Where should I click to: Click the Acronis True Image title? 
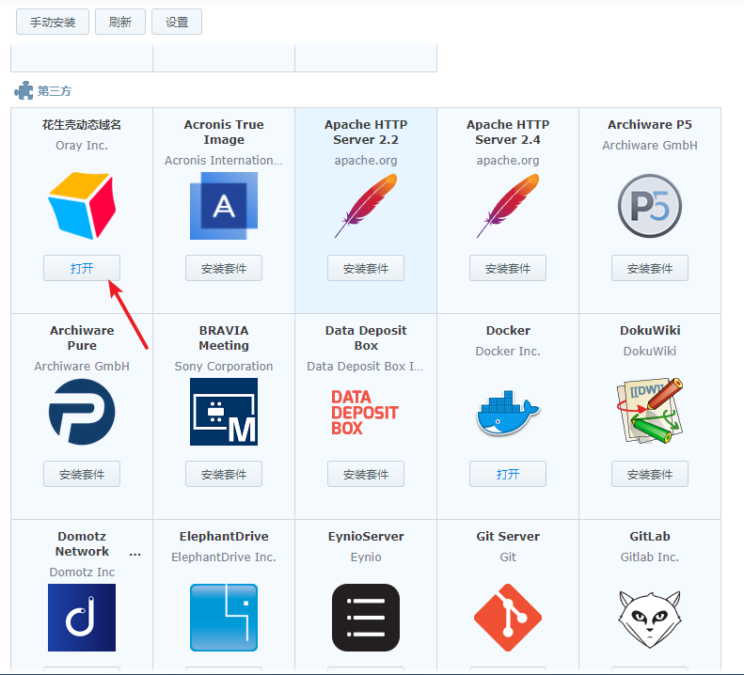(224, 132)
